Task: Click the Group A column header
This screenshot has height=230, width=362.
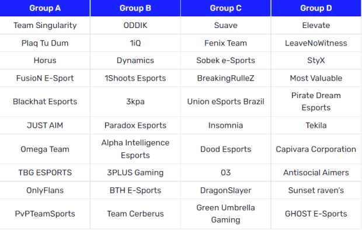Action: point(45,8)
